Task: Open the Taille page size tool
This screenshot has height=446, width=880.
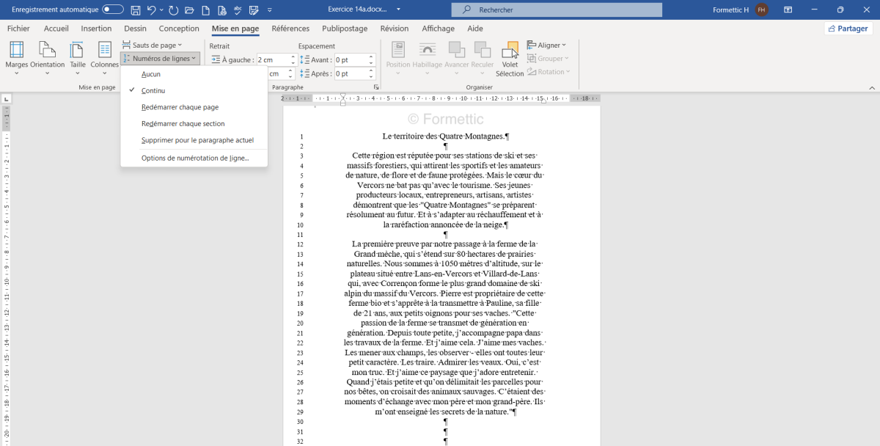Action: (78, 56)
